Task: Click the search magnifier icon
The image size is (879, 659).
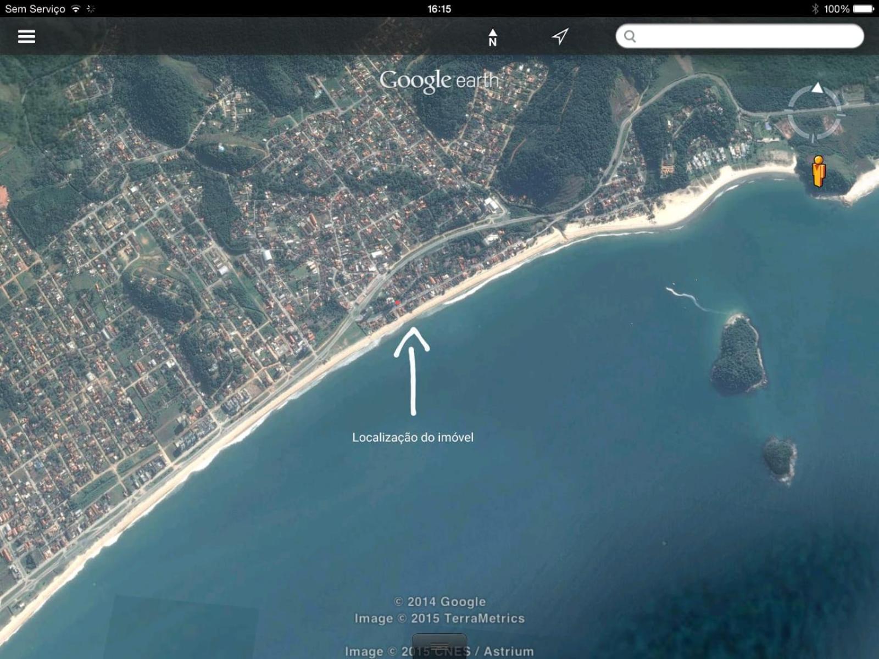Action: click(x=630, y=36)
